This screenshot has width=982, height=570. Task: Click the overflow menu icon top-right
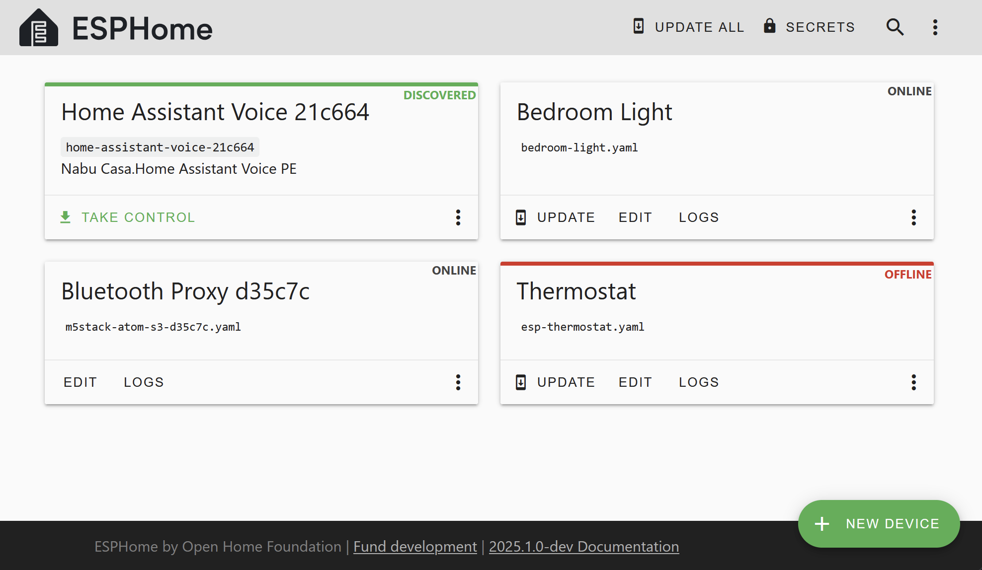pos(936,27)
